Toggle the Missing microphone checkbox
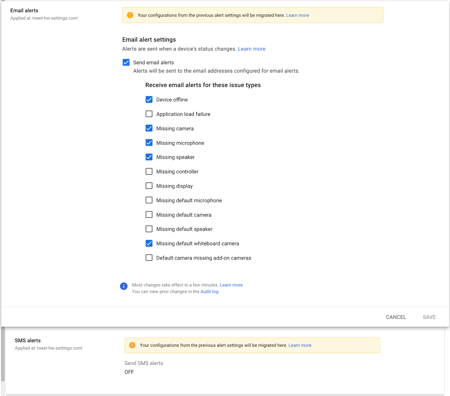 149,143
